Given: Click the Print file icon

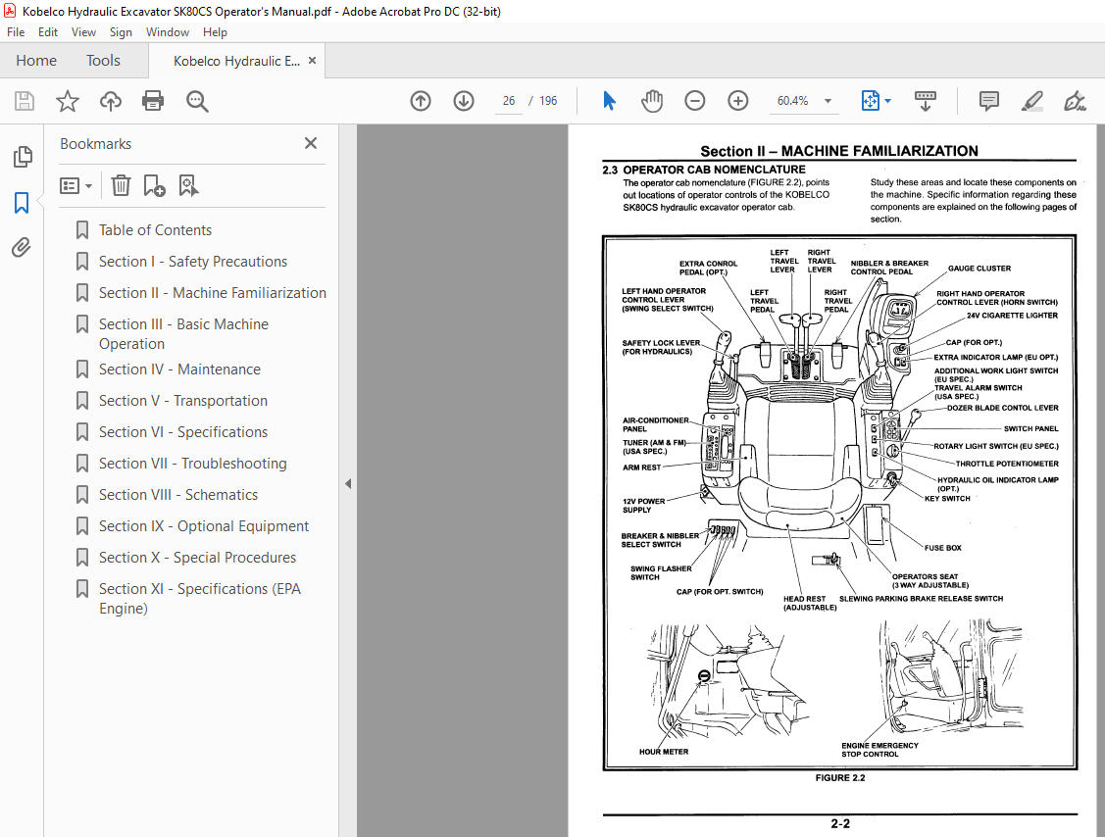Looking at the screenshot, I should (x=153, y=101).
